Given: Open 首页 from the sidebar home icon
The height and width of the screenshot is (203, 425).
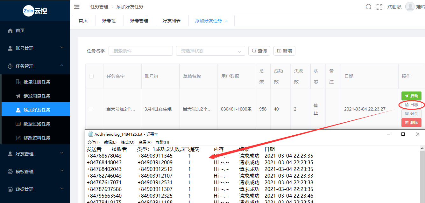Looking at the screenshot, I should click(x=10, y=30).
